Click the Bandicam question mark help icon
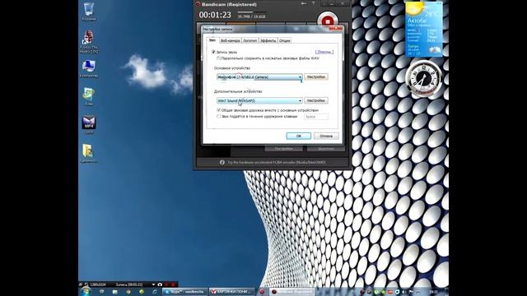The width and height of the screenshot is (527, 296). (x=313, y=3)
